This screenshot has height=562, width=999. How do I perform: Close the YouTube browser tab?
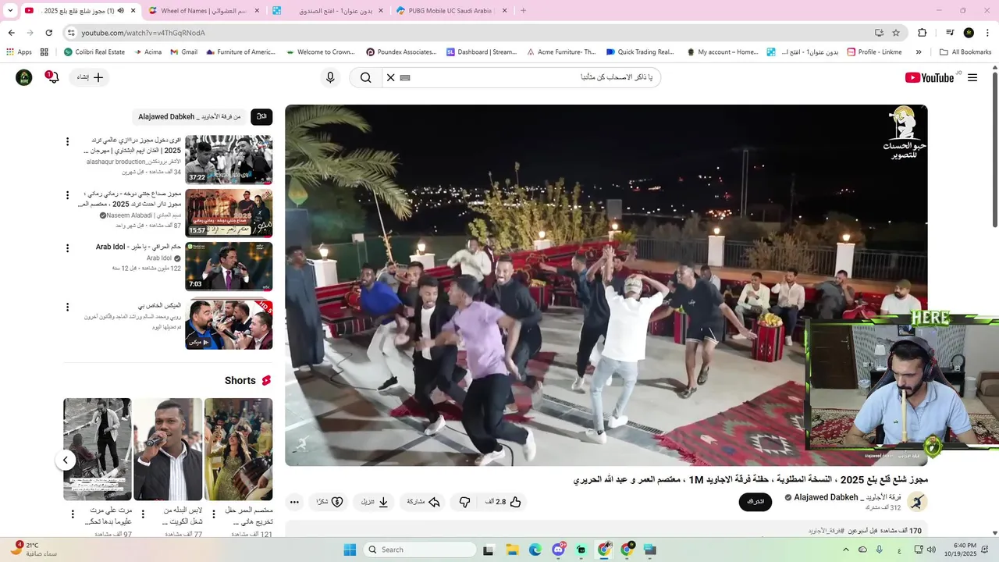(x=133, y=11)
